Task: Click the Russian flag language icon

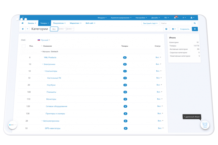Action: pyautogui.click(x=39, y=40)
